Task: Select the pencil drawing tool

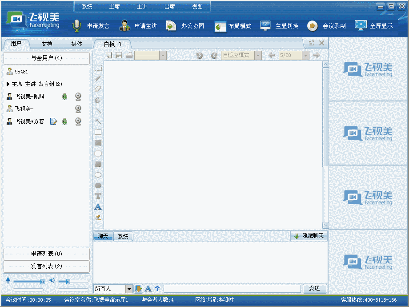Action: click(98, 78)
